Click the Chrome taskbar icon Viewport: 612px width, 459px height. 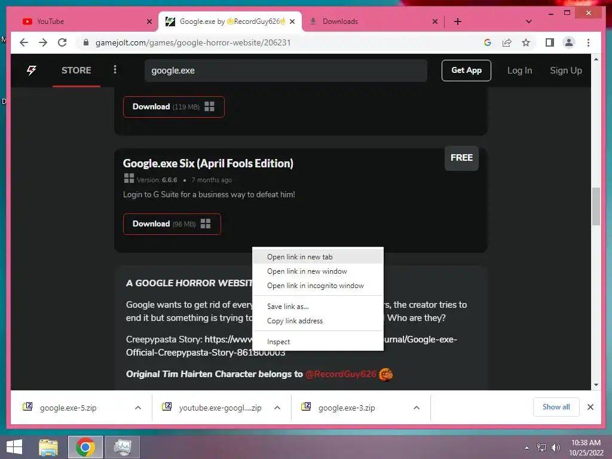click(x=85, y=447)
